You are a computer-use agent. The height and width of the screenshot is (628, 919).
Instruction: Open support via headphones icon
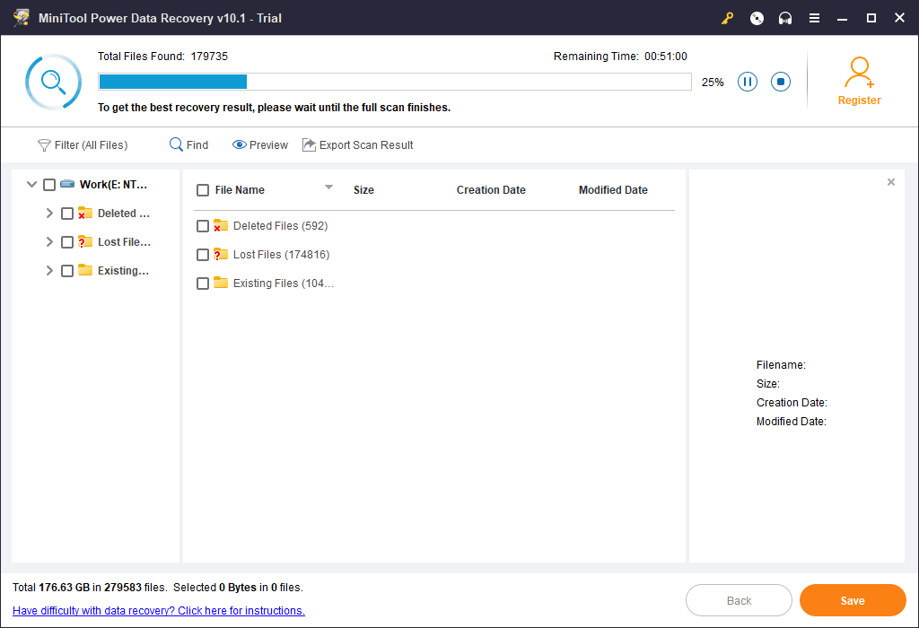click(x=785, y=18)
